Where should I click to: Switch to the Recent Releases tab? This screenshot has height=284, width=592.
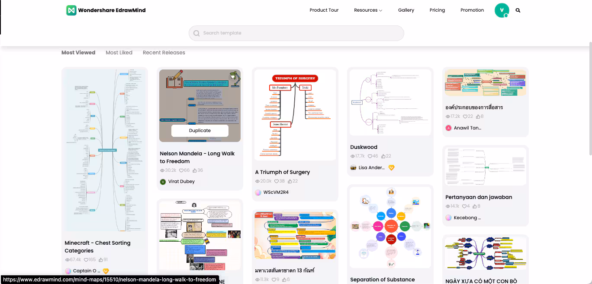(164, 53)
